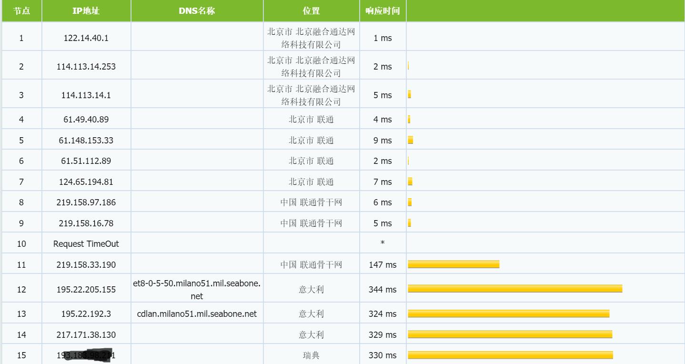Click the yellow bar in row 14
Viewport: 685px width, 364px height.
510,334
